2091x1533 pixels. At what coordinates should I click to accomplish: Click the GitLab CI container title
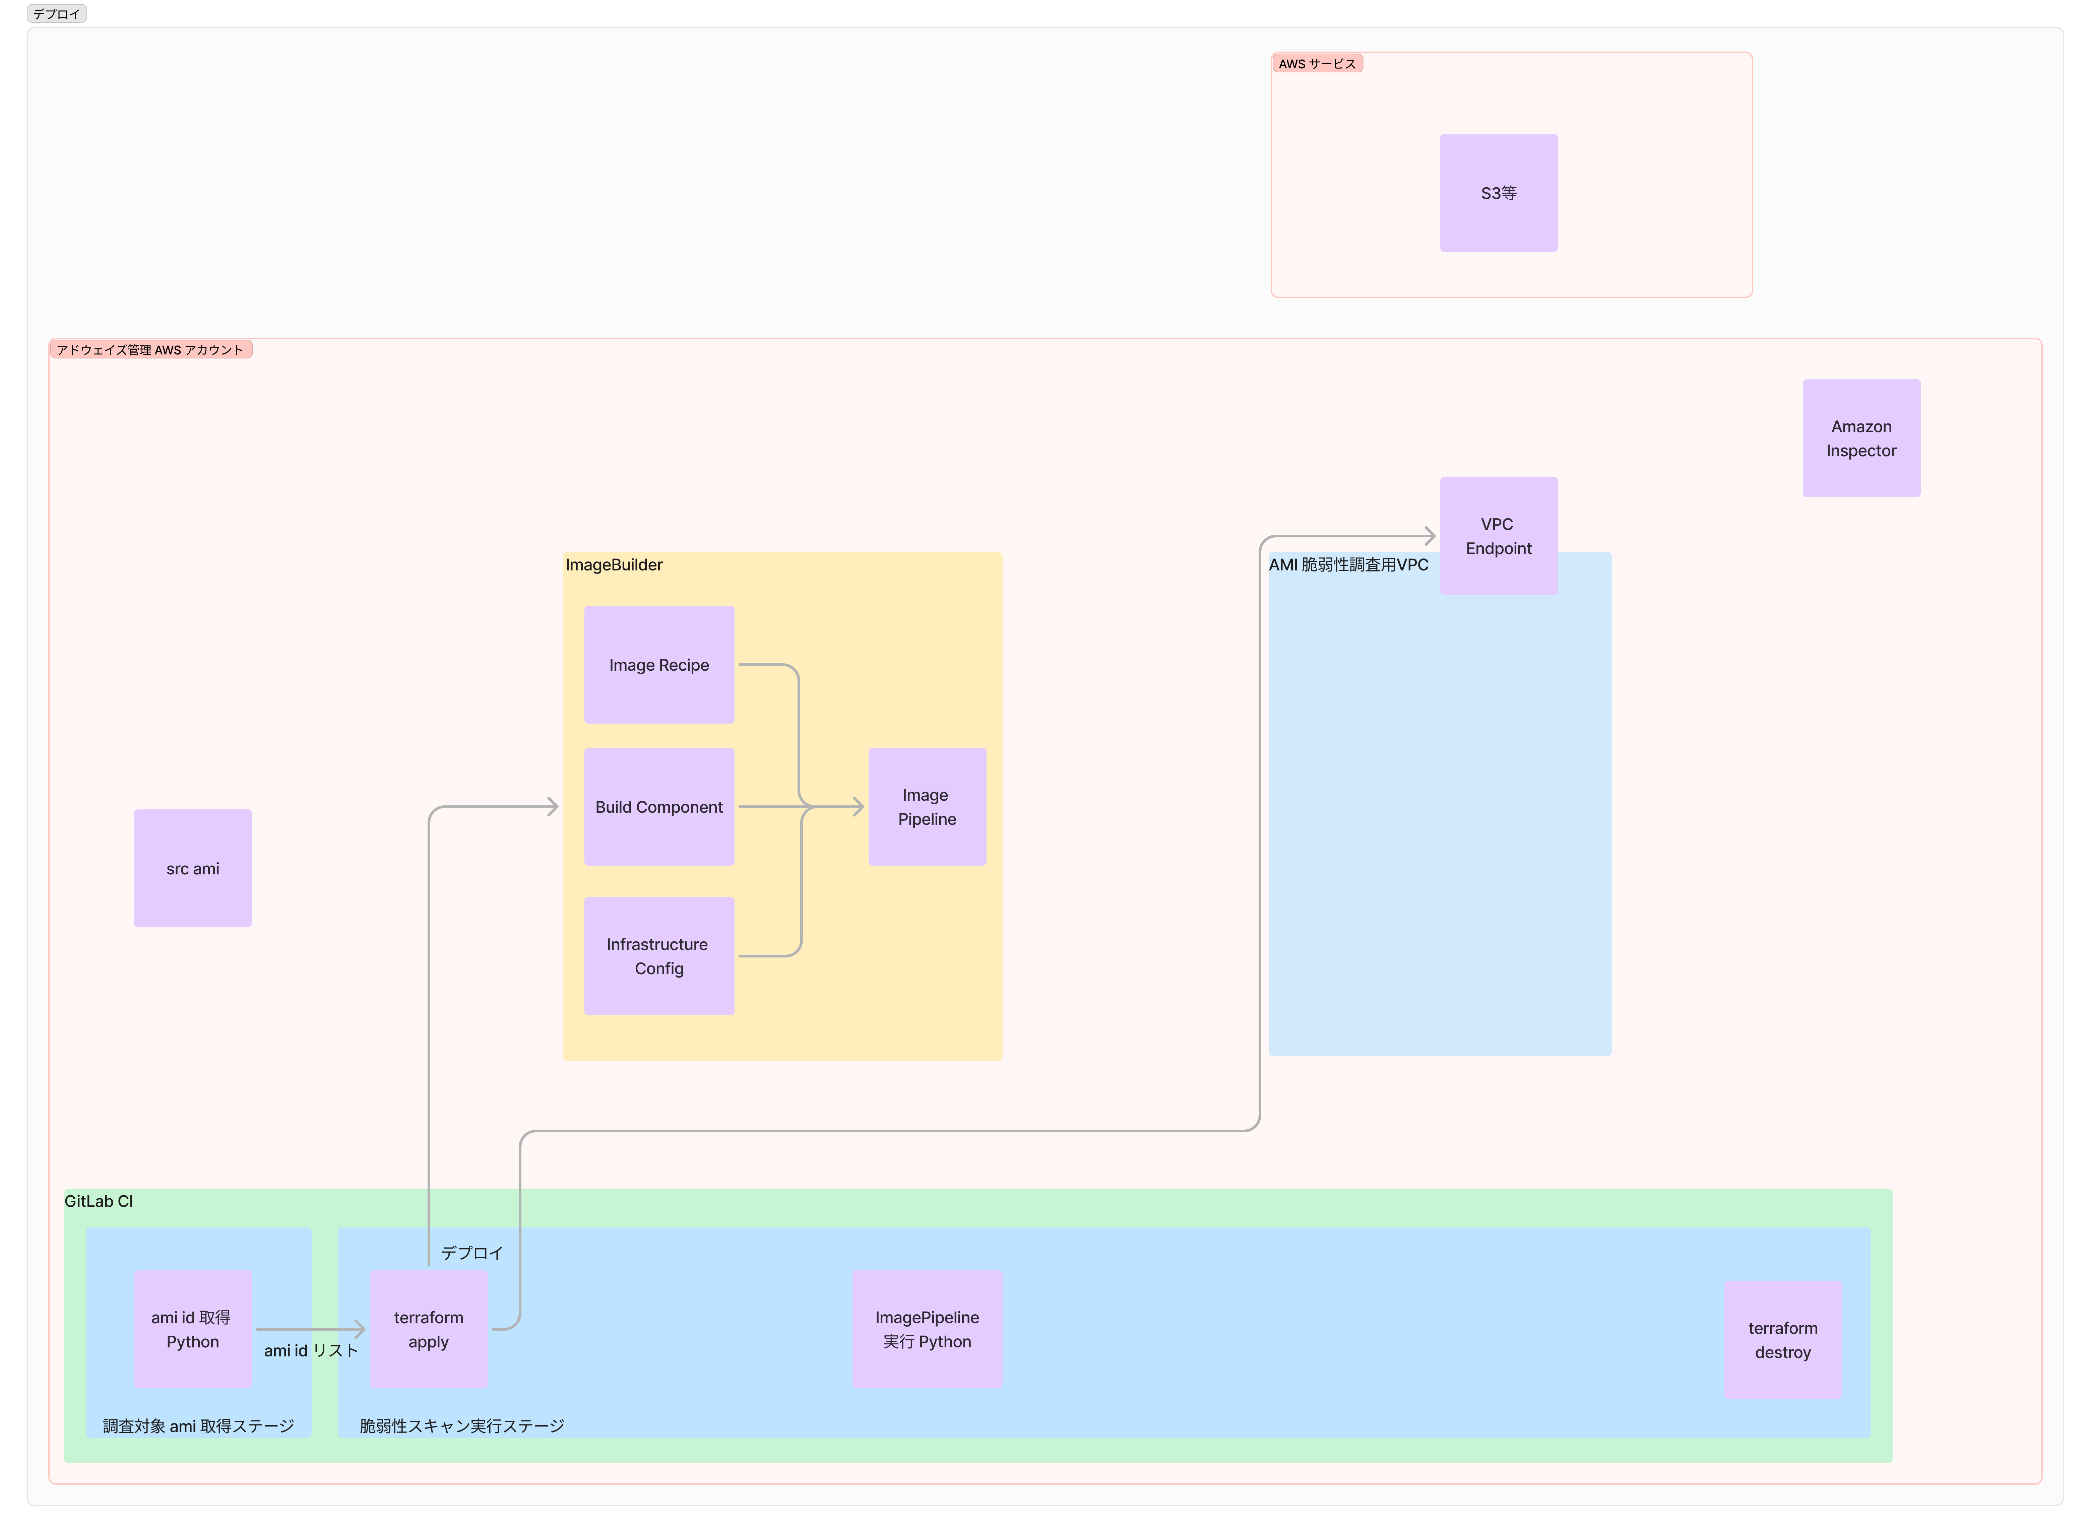99,1201
